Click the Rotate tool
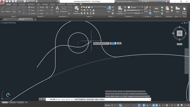Viewport: 190px width, 107px height. [x=41, y=7]
